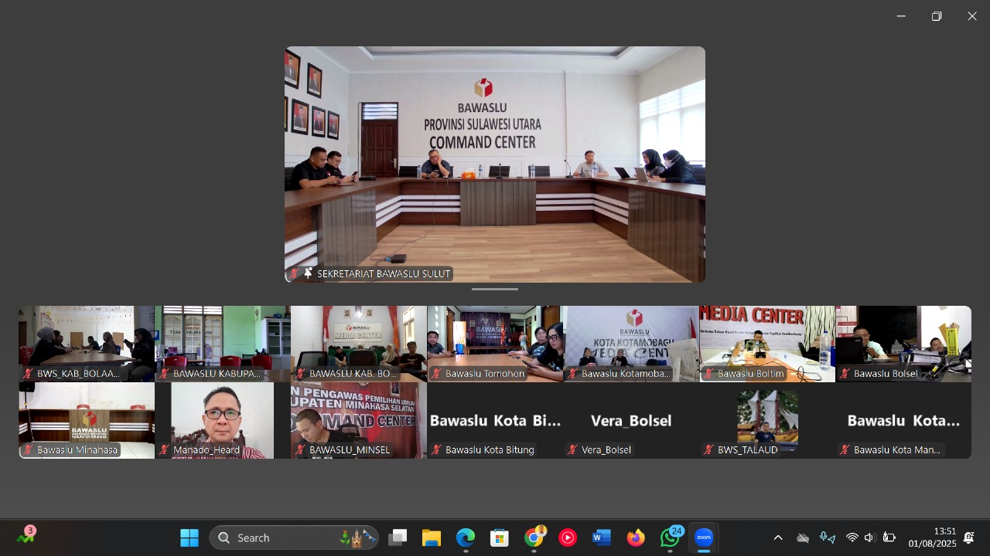Screen dimensions: 990x556
Task: Select the Bawaslu Kota Bitung participant tile
Action: tap(495, 420)
